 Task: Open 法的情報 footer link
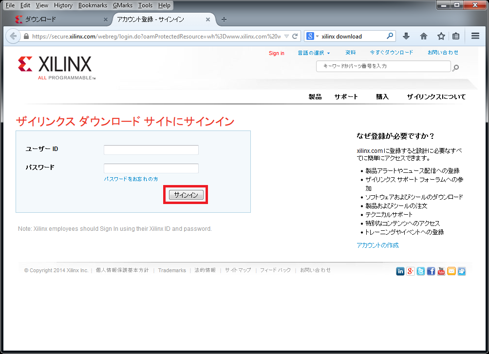205,270
